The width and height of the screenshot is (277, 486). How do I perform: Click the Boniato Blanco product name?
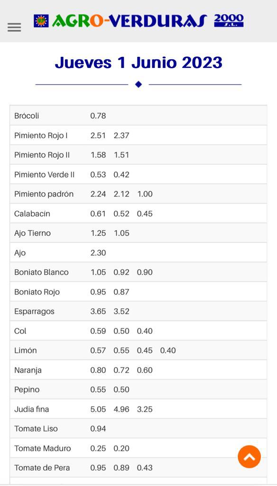point(41,272)
